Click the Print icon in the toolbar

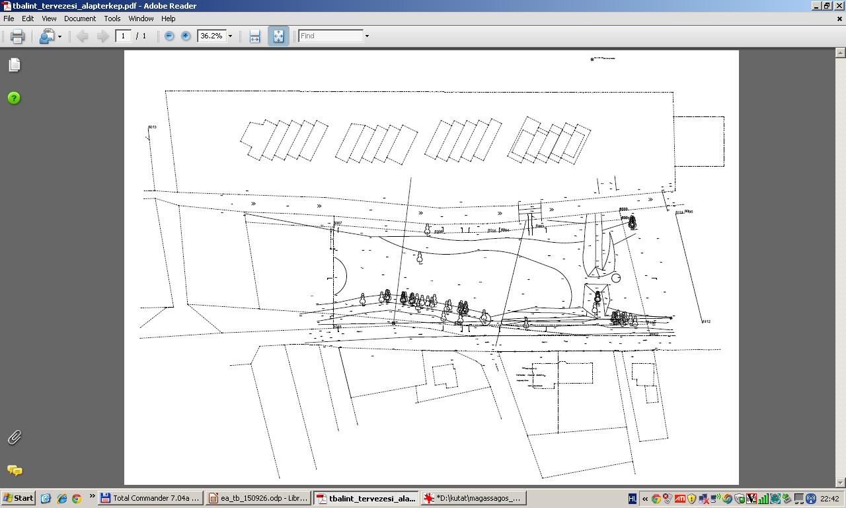coord(18,36)
